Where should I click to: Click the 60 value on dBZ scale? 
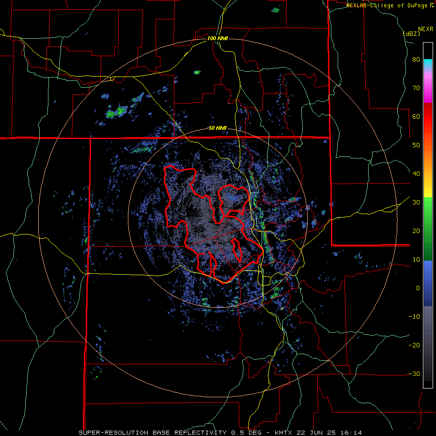click(416, 116)
